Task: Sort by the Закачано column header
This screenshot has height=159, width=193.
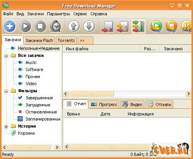Action: (x=176, y=49)
